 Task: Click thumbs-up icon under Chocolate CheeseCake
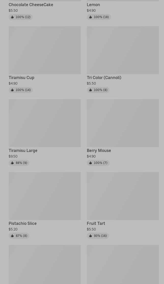[12, 17]
